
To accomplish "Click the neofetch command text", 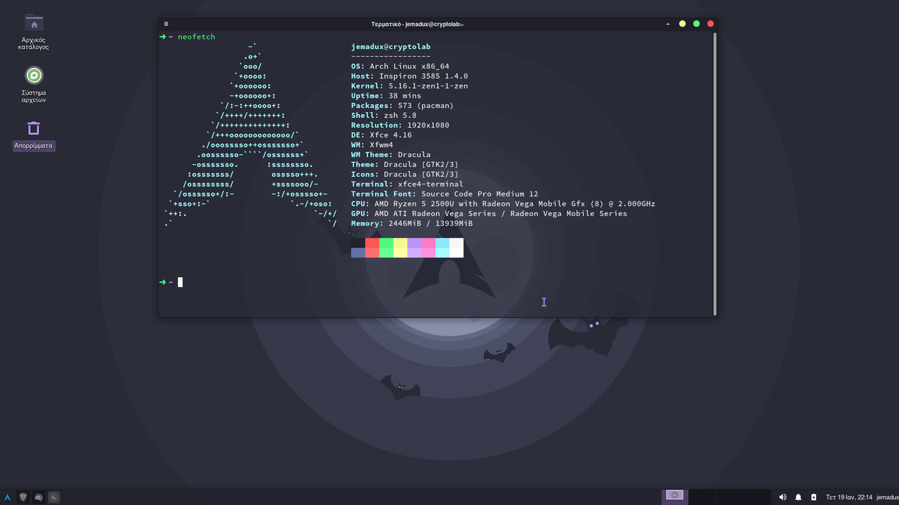I will 197,36.
